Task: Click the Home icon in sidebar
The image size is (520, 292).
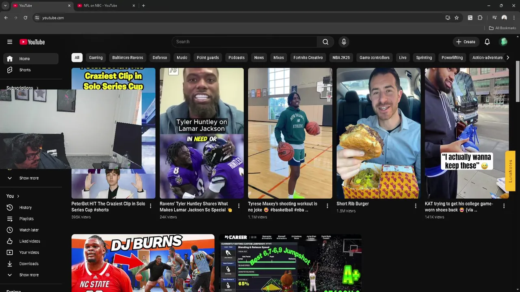Action: click(10, 59)
